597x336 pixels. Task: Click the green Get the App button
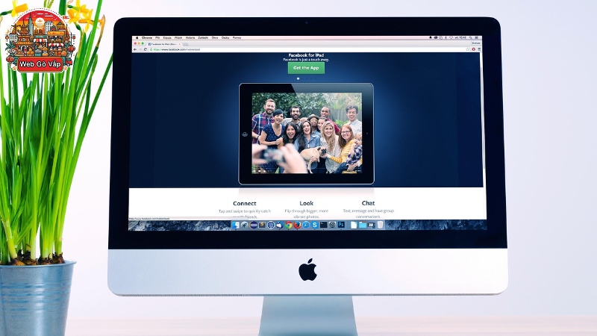[306, 68]
